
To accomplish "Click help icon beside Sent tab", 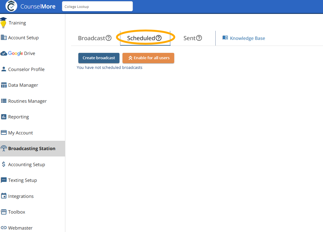I will click(x=199, y=38).
